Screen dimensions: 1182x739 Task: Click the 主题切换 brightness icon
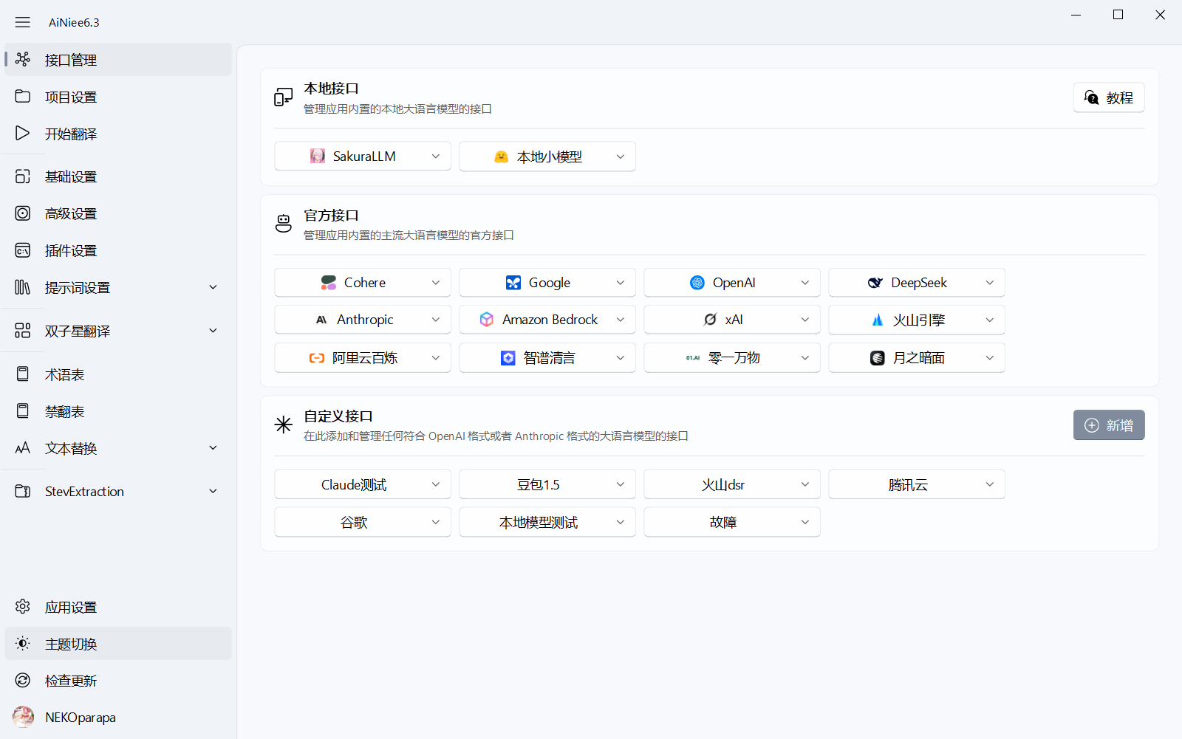pyautogui.click(x=23, y=643)
